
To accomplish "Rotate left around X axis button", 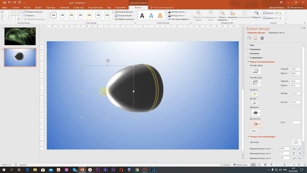I will (x=294, y=148).
